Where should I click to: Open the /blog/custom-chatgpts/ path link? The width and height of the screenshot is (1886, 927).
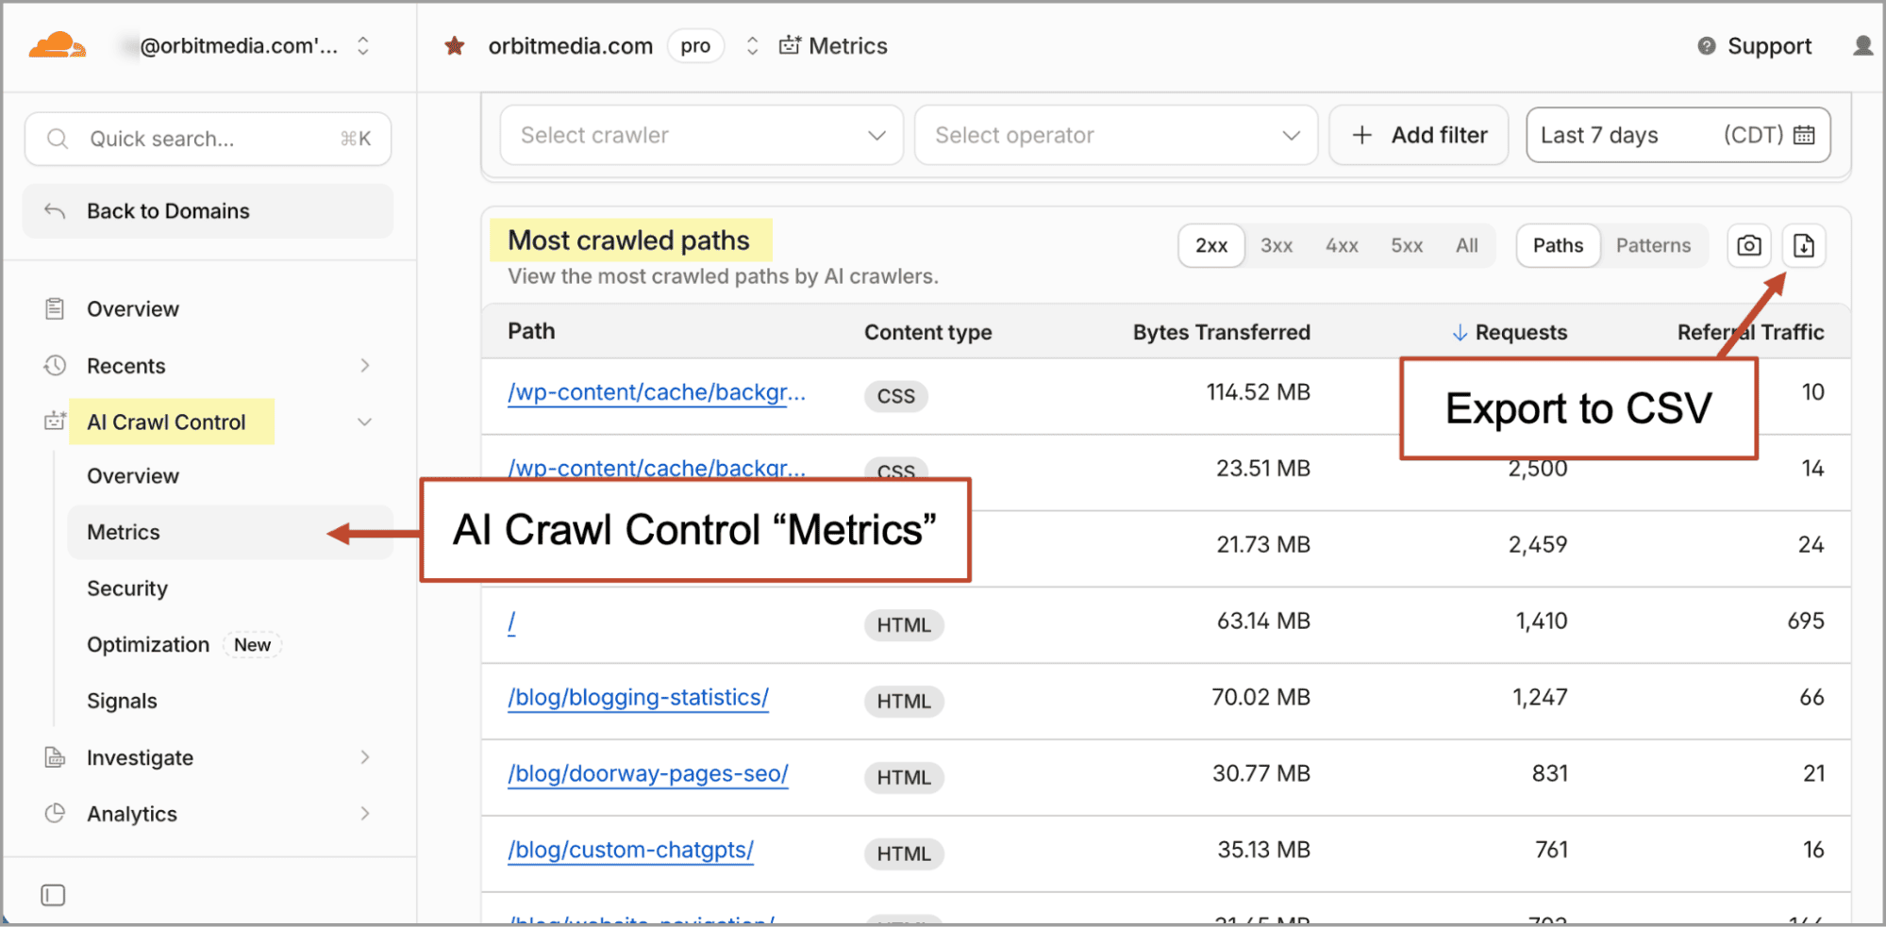click(x=630, y=851)
